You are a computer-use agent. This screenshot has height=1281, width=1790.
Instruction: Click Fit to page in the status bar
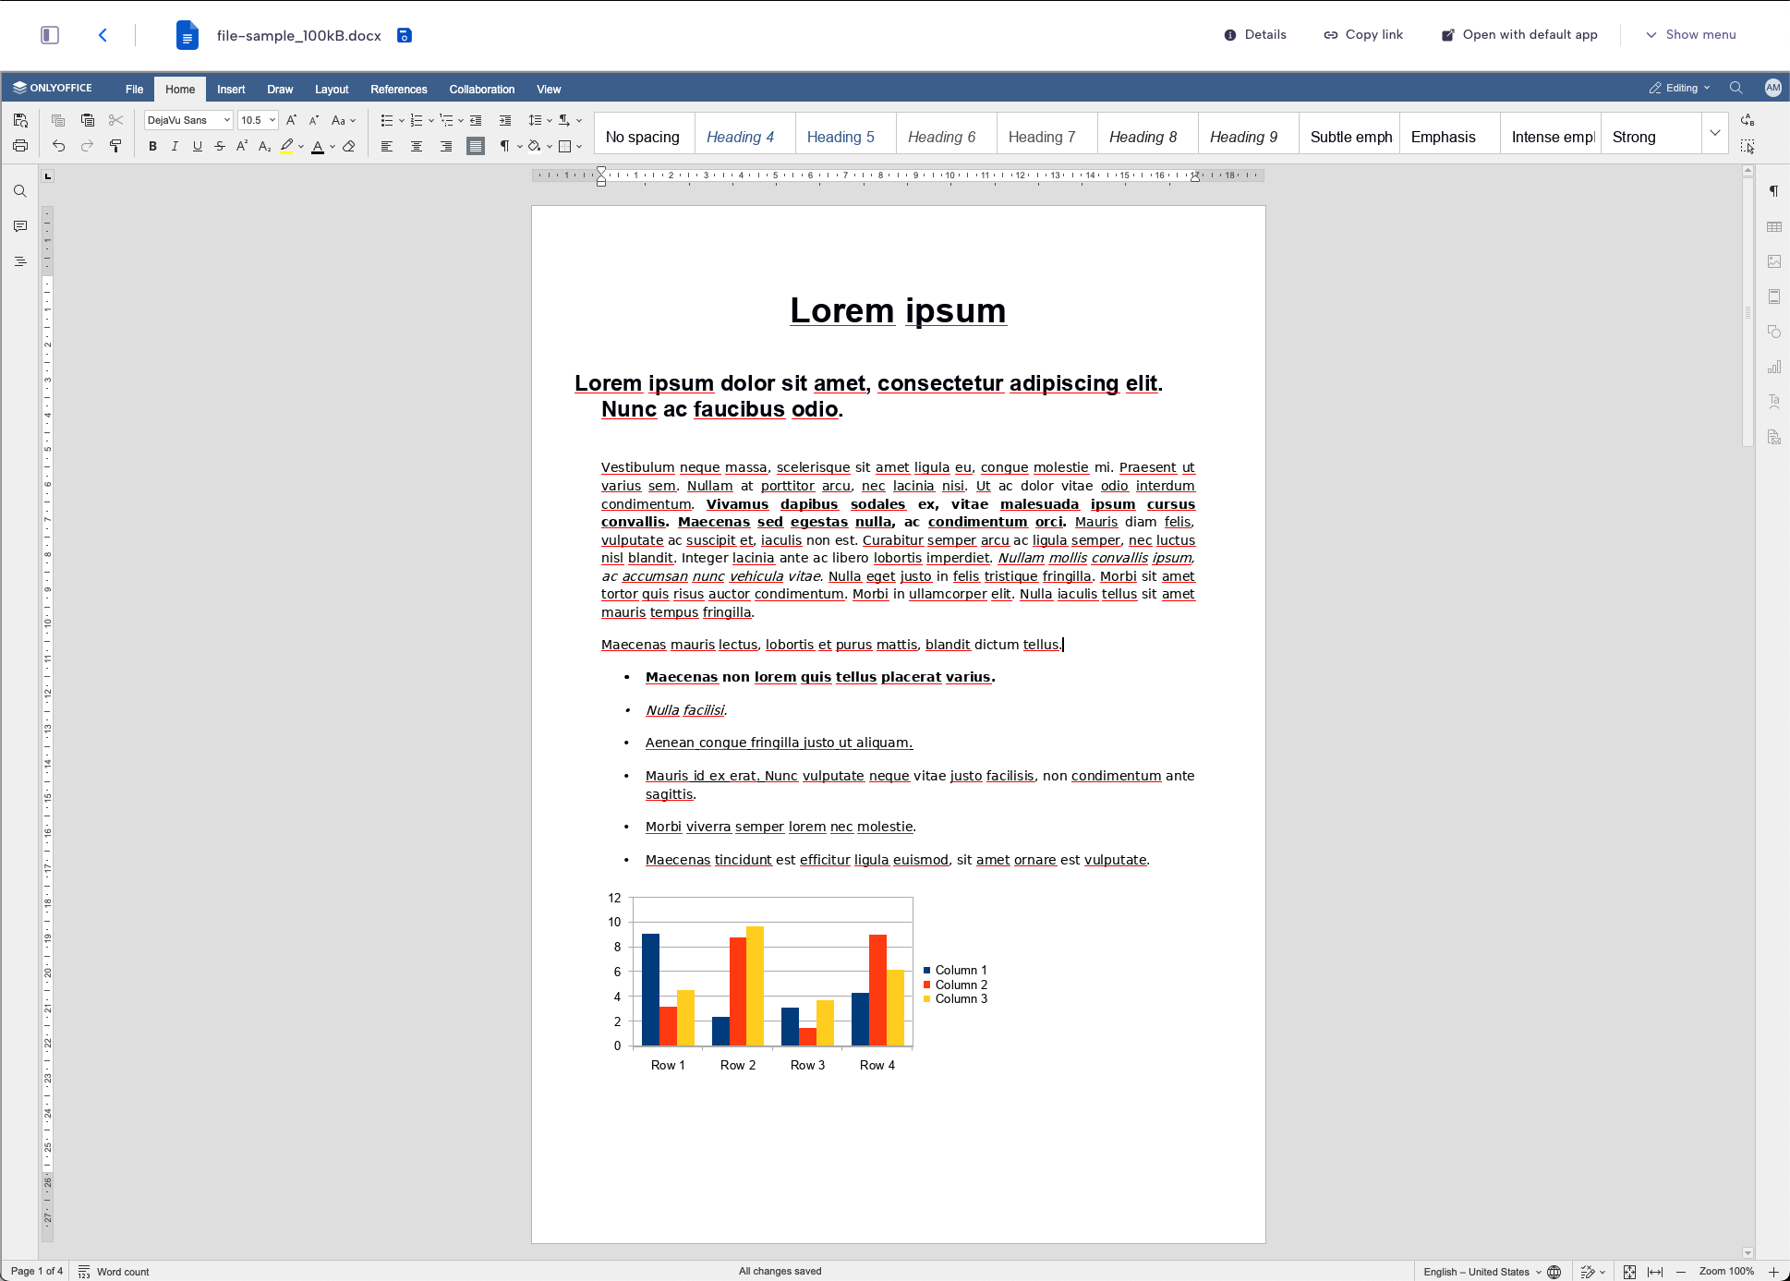(1629, 1272)
